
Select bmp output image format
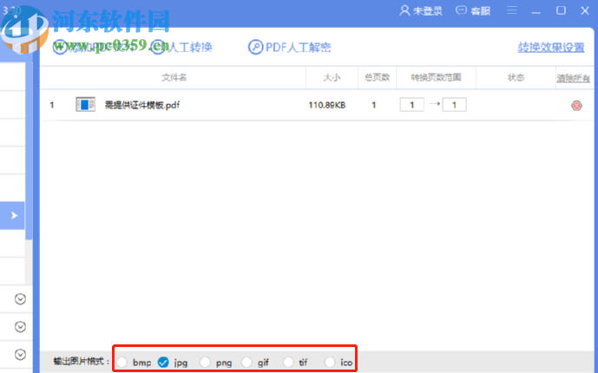(122, 362)
